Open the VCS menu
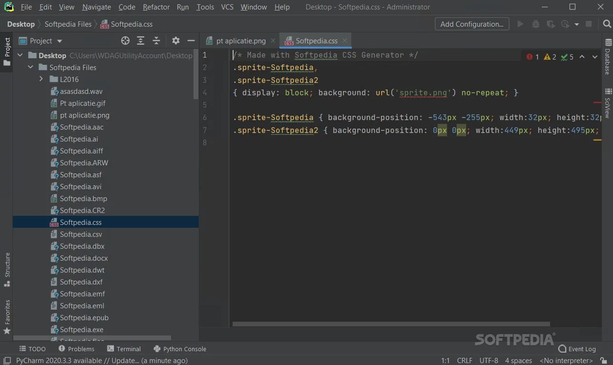This screenshot has width=613, height=365. click(227, 7)
